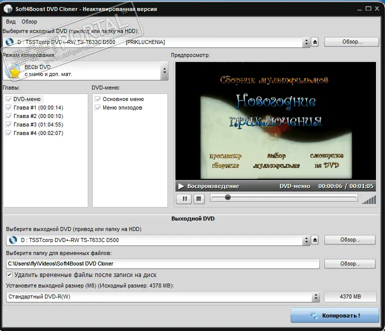Toggle the Меню эпизодов checkbox
The image size is (385, 331).
(x=98, y=107)
